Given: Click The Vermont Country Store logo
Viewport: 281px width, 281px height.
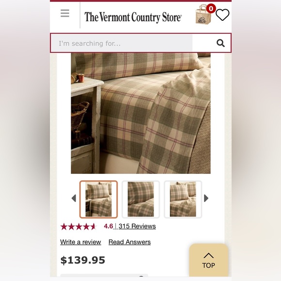Looking at the screenshot, I should 133,17.
